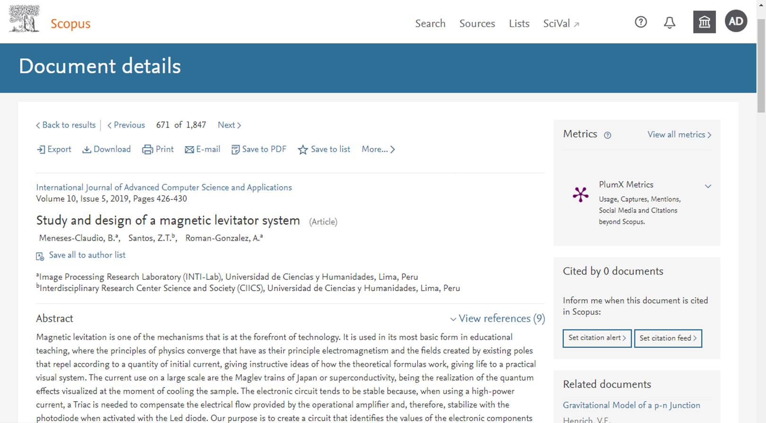Click the 671 of 1,847 counter

(181, 125)
